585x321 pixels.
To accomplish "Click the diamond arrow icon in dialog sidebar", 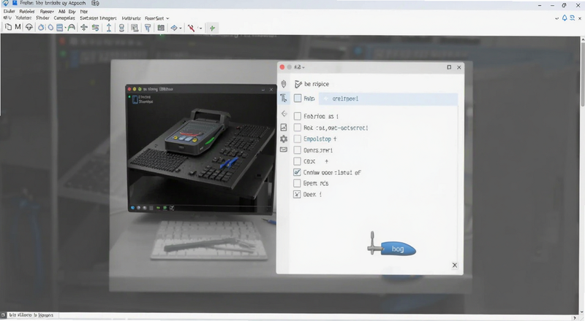I will tap(284, 114).
